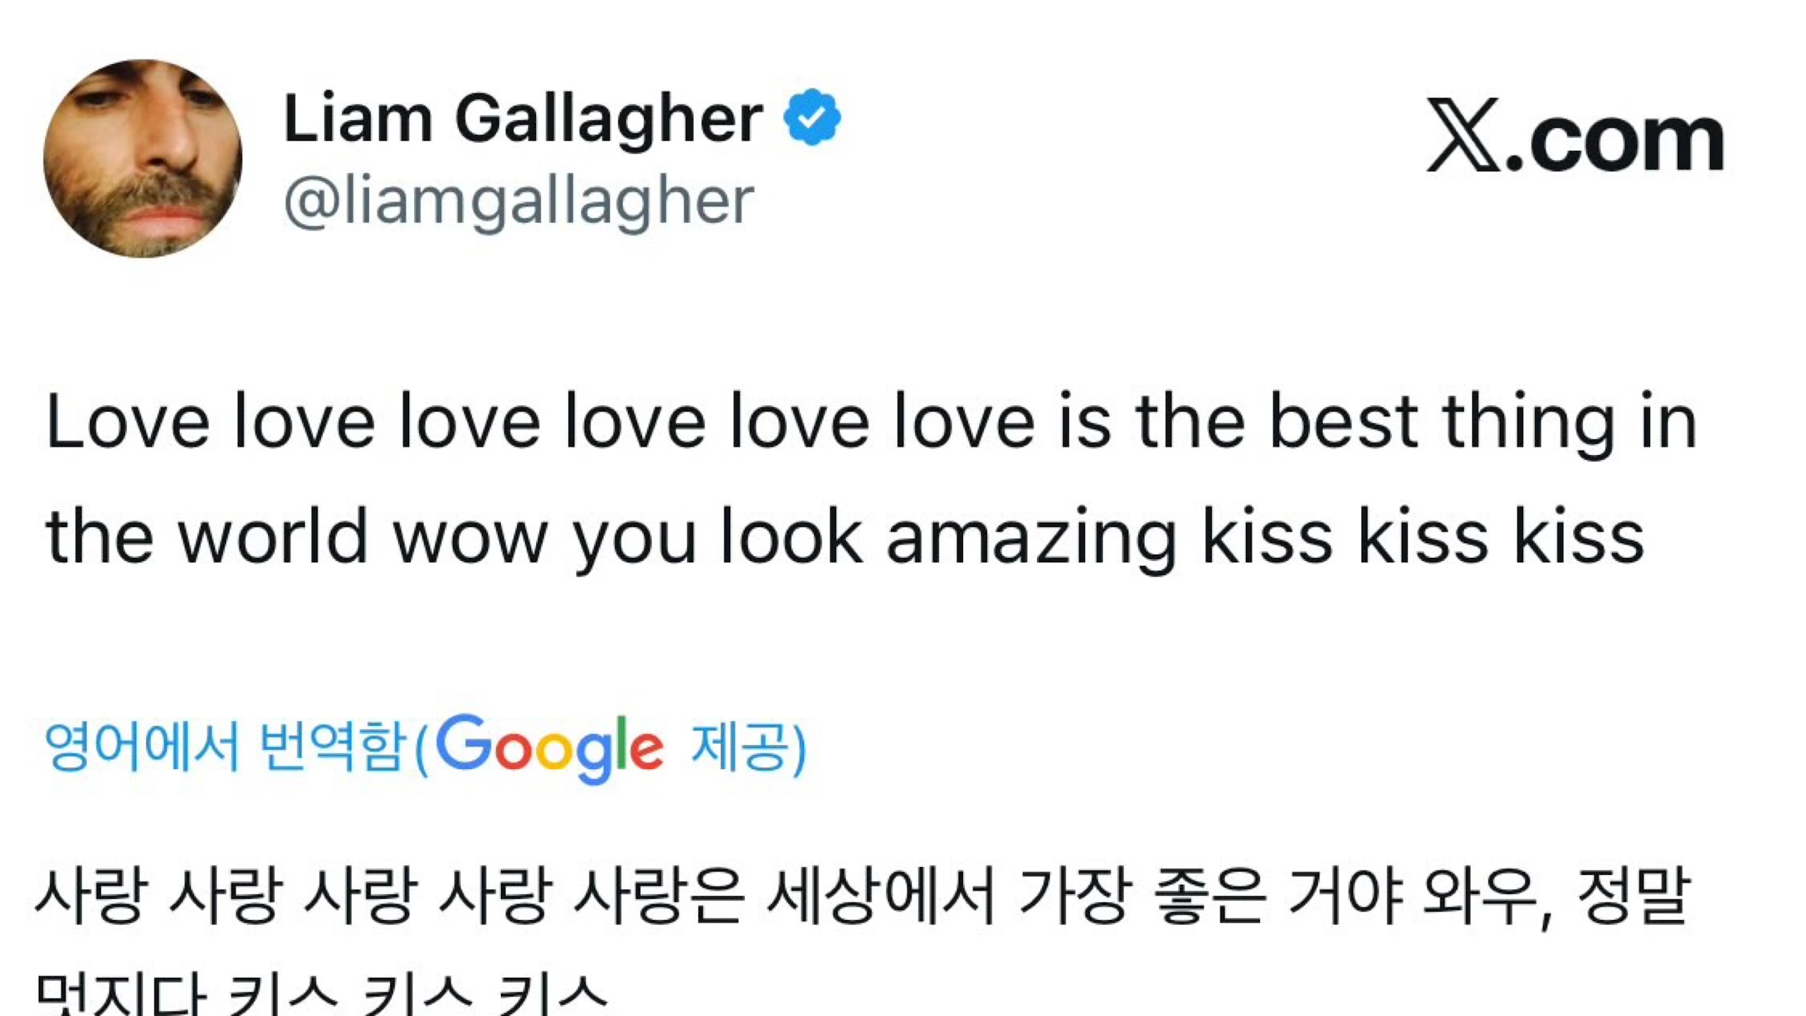The width and height of the screenshot is (1806, 1016).
Task: Click the blue verified checkmark badge
Action: click(x=812, y=117)
